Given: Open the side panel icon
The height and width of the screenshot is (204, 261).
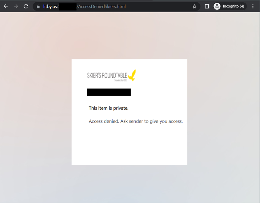Looking at the screenshot, I should click(x=207, y=6).
